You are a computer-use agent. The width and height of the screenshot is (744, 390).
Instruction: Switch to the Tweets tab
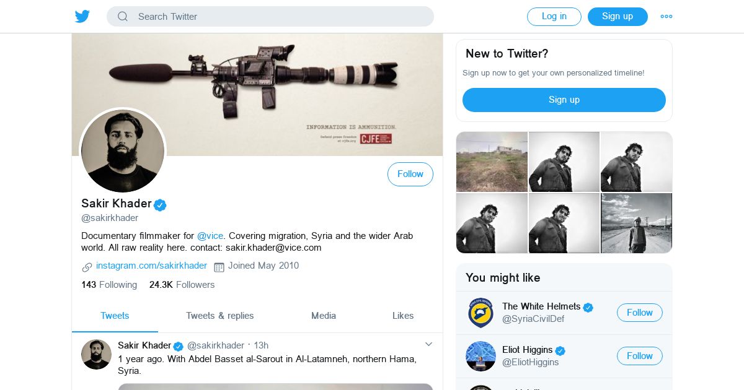click(115, 316)
